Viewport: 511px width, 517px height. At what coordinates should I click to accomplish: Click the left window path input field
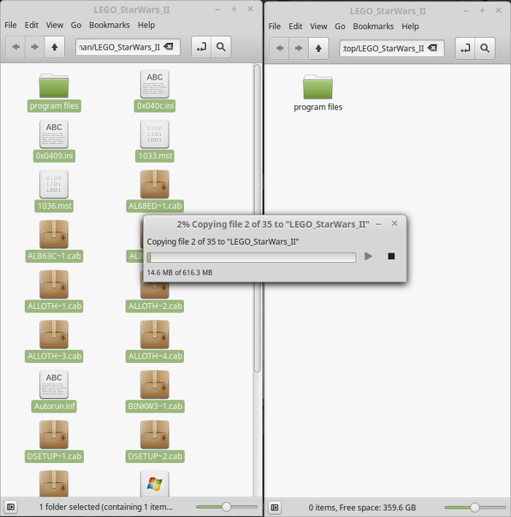(x=128, y=47)
